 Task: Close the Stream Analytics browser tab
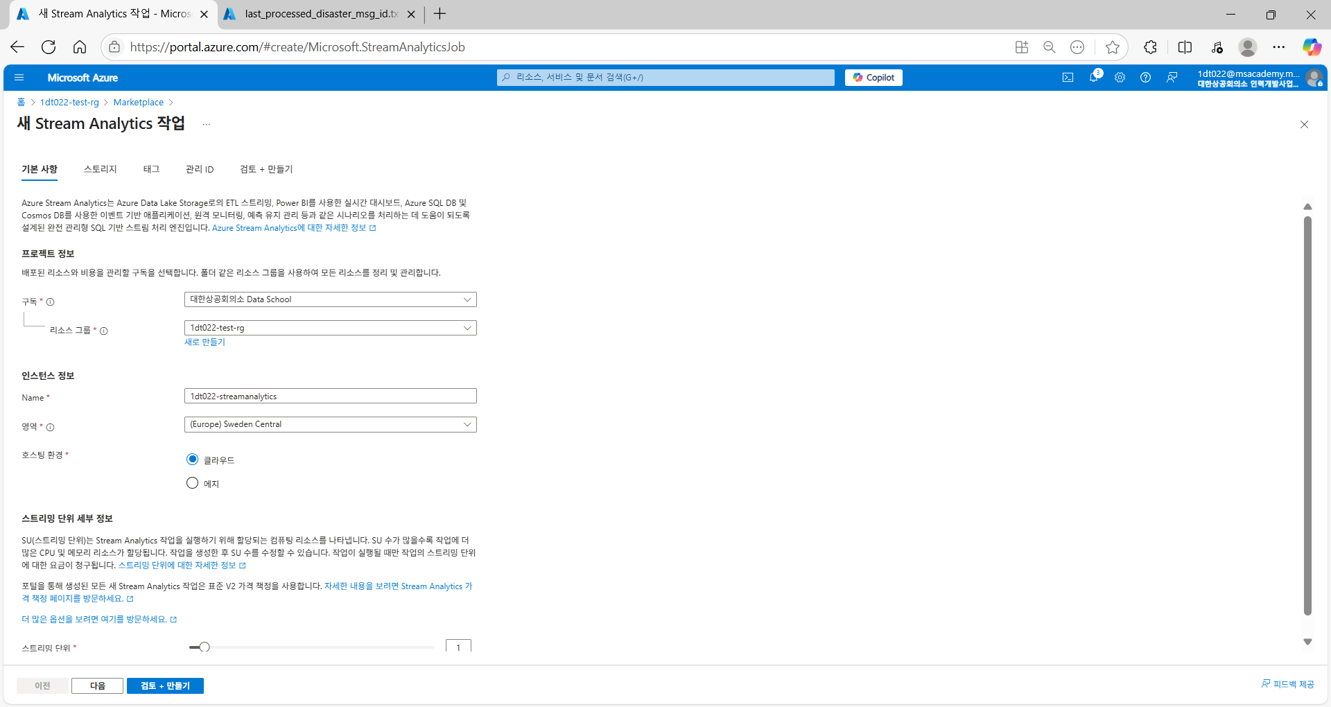[204, 14]
